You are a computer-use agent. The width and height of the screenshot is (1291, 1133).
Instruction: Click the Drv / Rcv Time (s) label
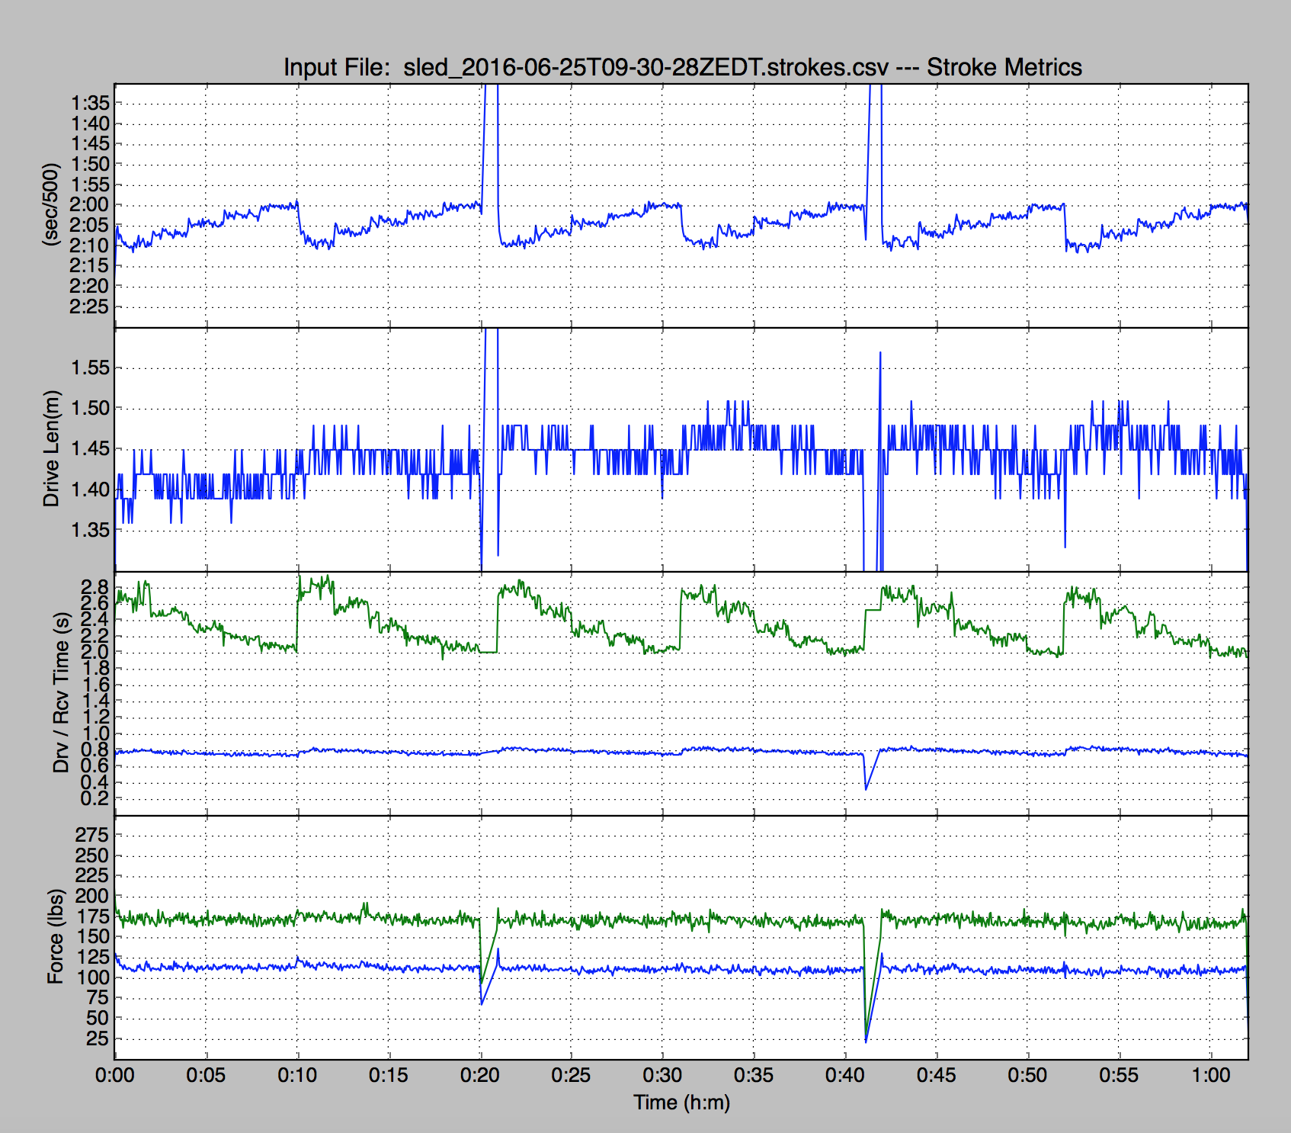tap(61, 692)
